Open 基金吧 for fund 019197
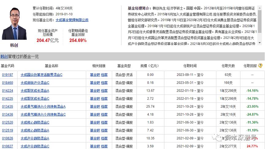The width and height of the screenshot is (265, 149). 95,75
